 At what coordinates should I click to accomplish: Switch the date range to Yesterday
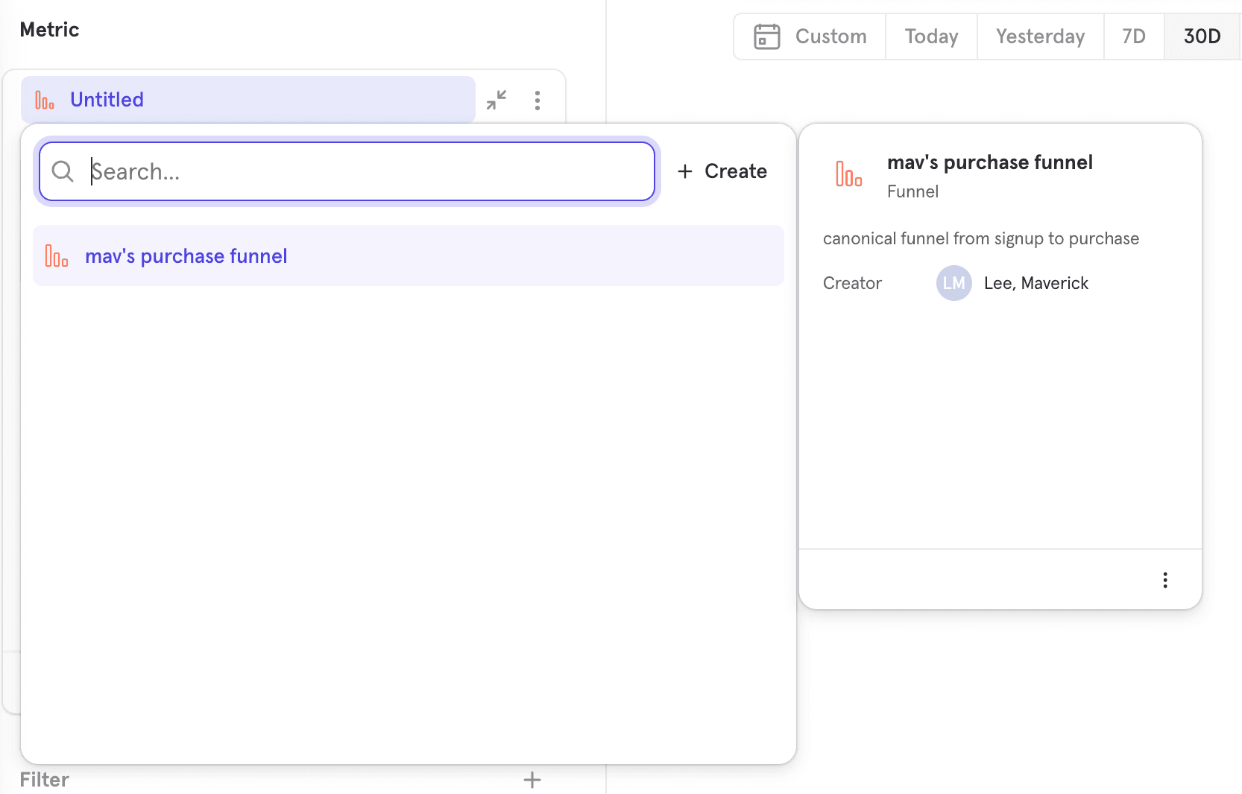[1040, 36]
